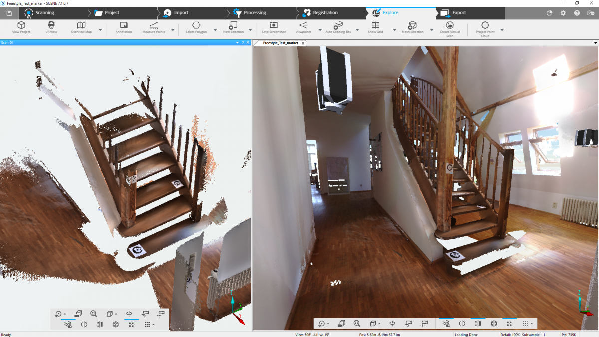Viewport: 599px width, 337px height.
Task: Click the Auto Clipping Box button
Action: click(x=338, y=27)
